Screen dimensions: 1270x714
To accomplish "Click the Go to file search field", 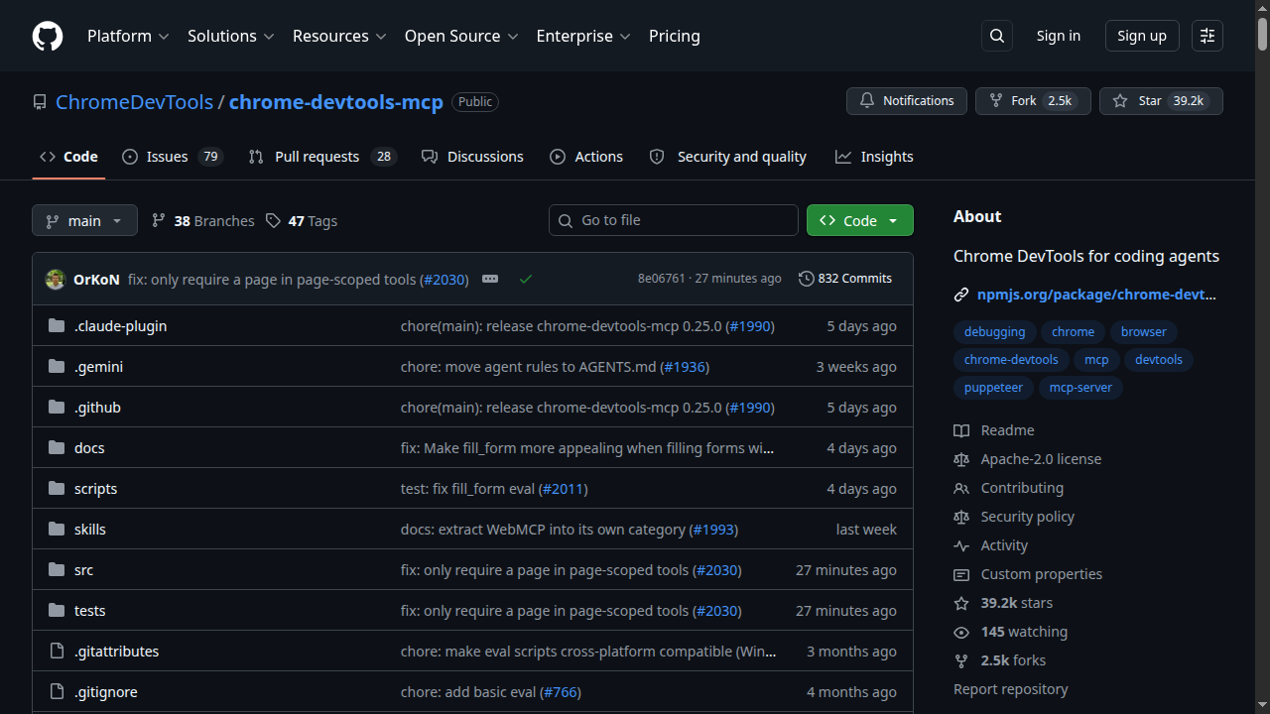I will (674, 220).
